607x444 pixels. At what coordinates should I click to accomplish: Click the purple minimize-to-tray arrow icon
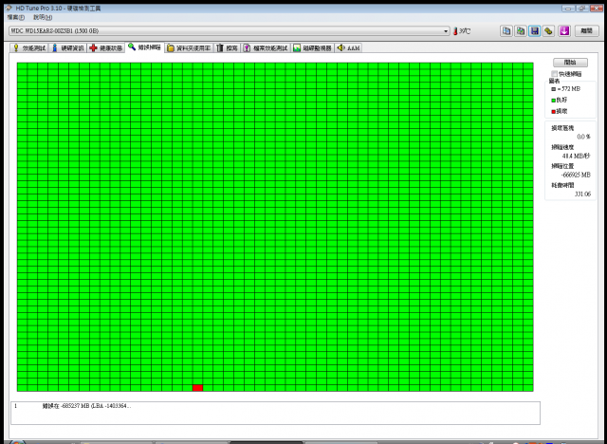pos(564,31)
